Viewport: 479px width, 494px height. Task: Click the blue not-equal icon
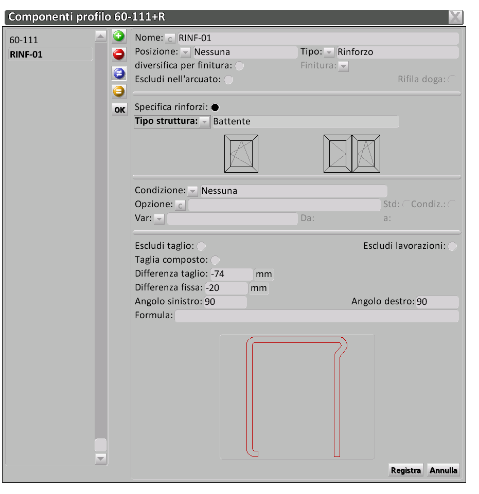(x=119, y=73)
